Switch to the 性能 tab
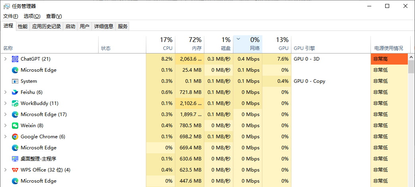 pyautogui.click(x=23, y=27)
